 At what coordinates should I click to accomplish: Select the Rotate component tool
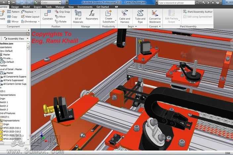(61, 21)
